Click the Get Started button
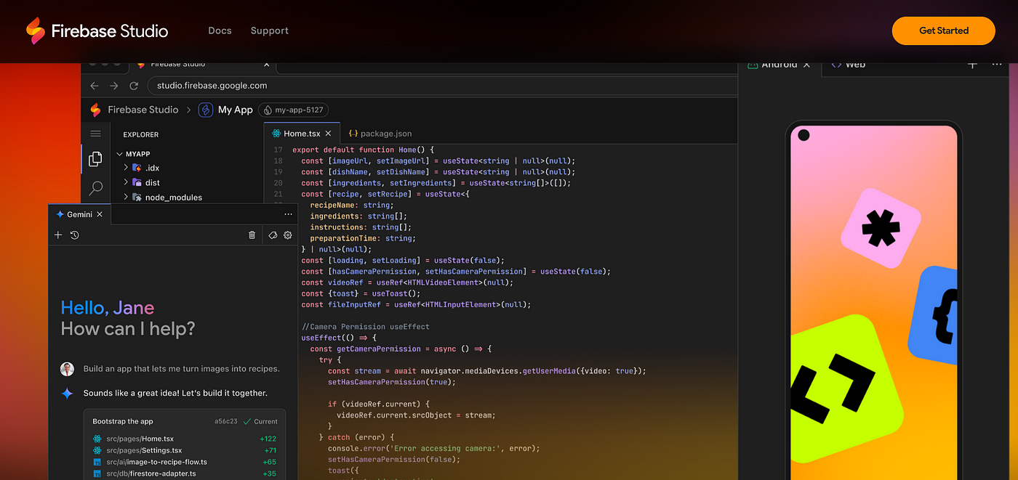The height and width of the screenshot is (480, 1018). click(x=943, y=30)
